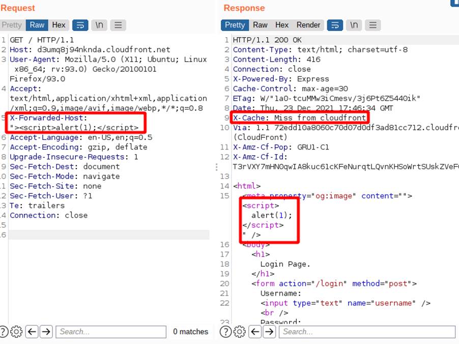Go to previous match in Request search
This screenshot has height=344, width=459.
(32, 332)
